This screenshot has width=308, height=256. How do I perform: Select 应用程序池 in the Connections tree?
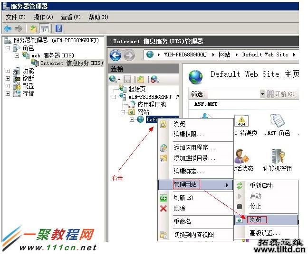click(152, 105)
